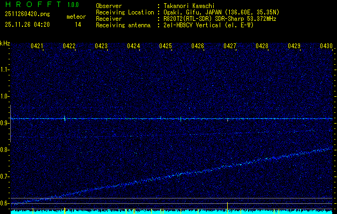
Task: Select the 0427 time marker
Action: coord(230,47)
